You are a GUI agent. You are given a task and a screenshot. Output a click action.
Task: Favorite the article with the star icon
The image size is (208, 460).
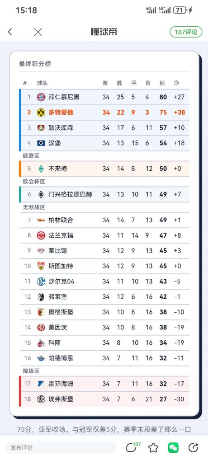tap(153, 448)
